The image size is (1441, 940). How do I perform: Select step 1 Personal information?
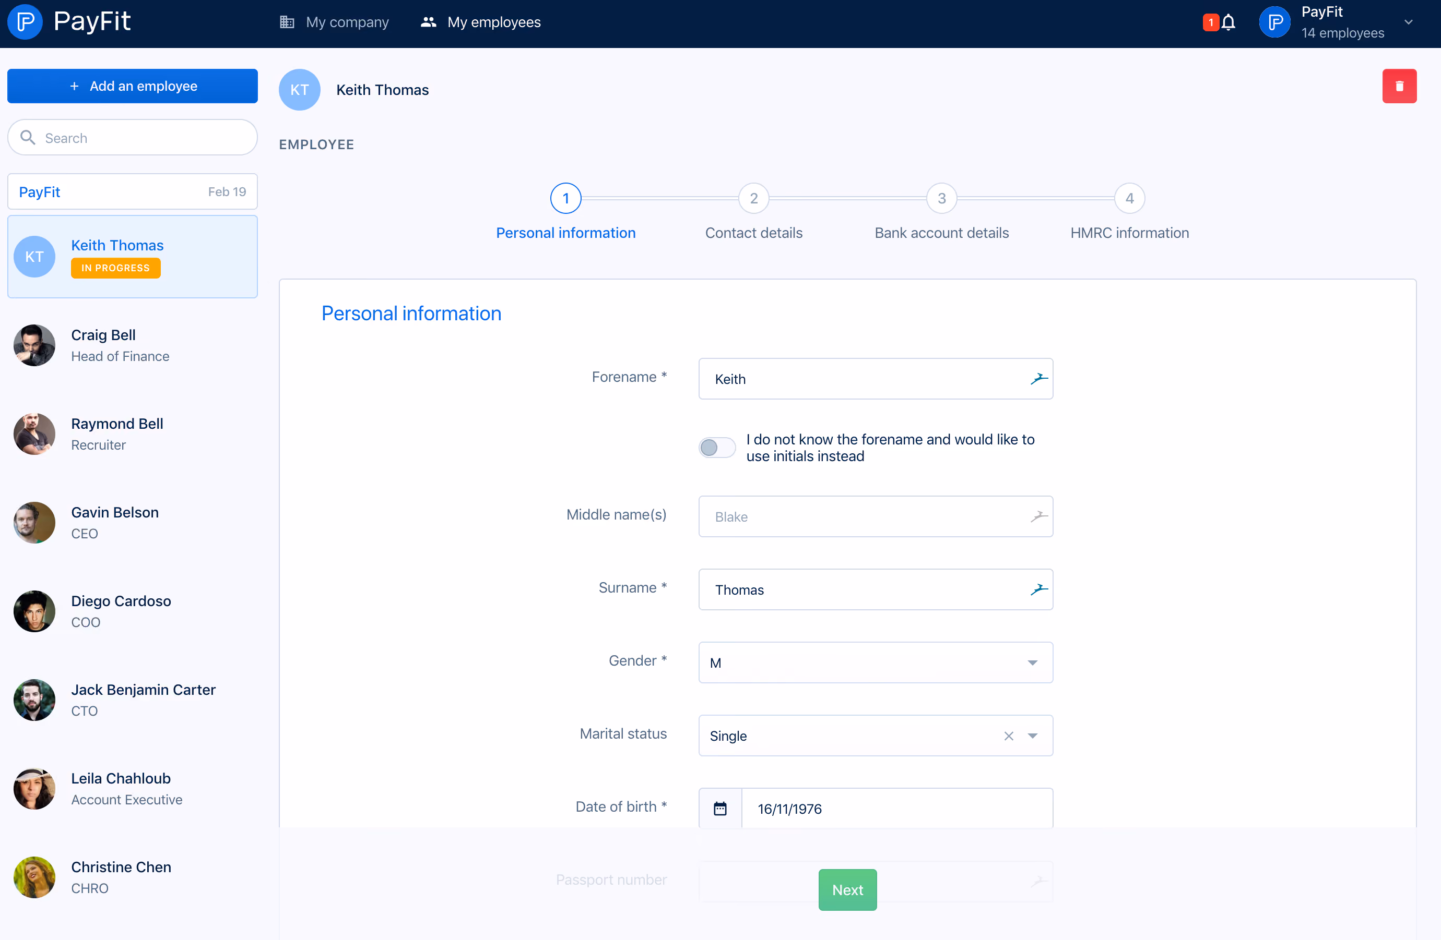click(x=565, y=212)
